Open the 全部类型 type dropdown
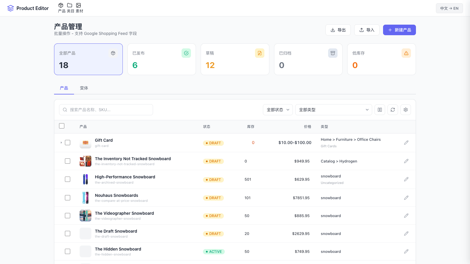 point(334,110)
